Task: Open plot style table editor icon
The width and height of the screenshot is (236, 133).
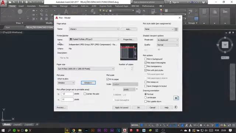Action: pos(176,29)
